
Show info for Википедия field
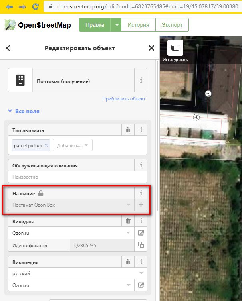click(141, 262)
